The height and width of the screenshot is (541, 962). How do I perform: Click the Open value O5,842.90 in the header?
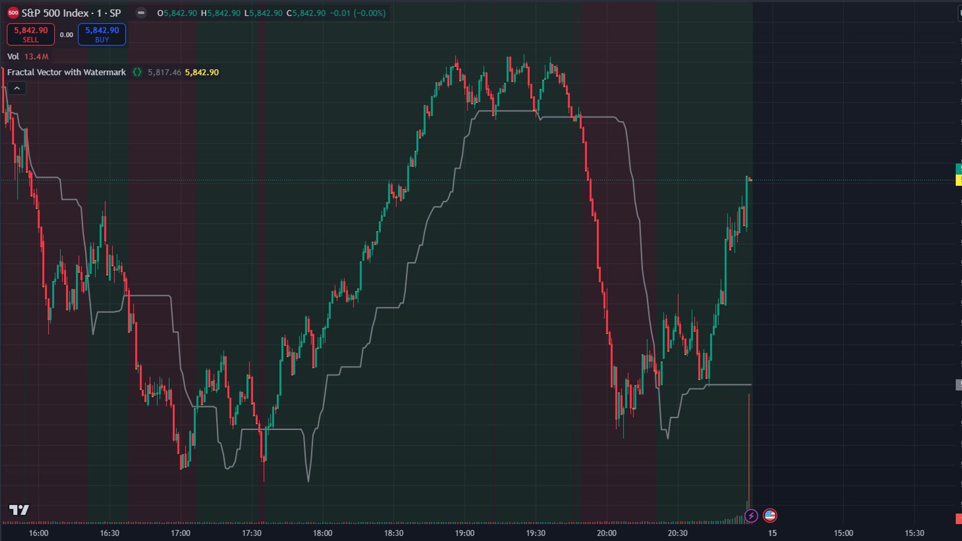pos(177,13)
